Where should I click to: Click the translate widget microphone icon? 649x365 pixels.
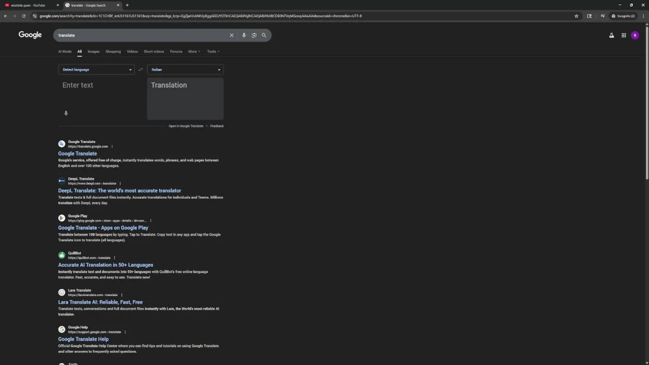66,113
